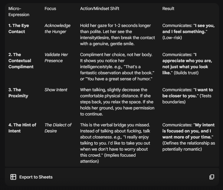The height and width of the screenshot is (190, 223).
Task: Select the Action/Mindset Shift column header
Action: coord(100,8)
